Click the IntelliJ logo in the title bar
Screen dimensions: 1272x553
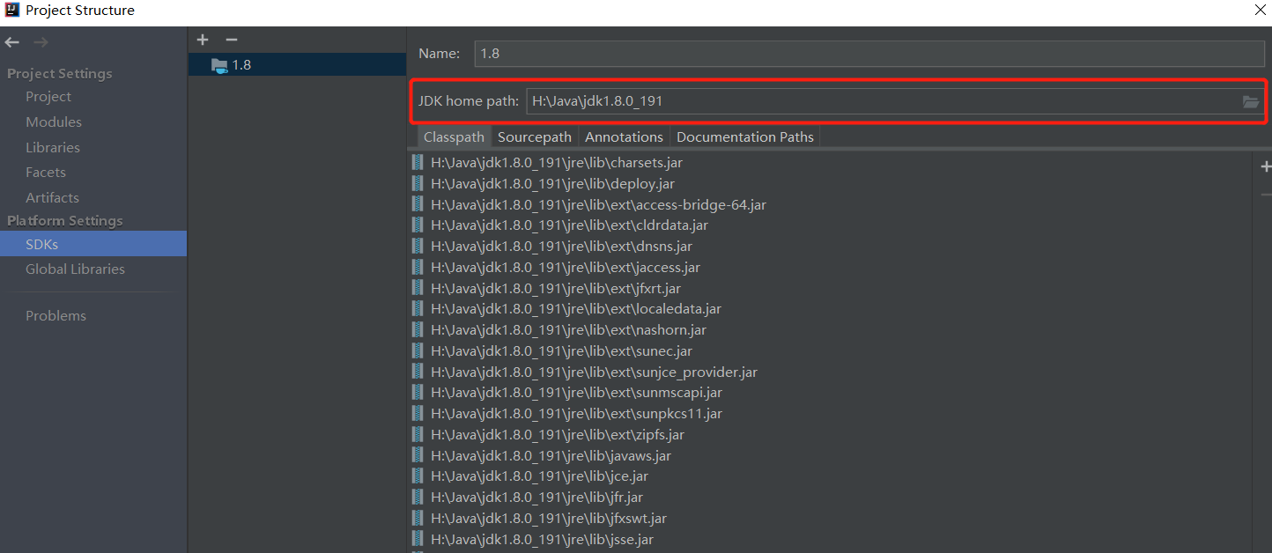point(11,11)
